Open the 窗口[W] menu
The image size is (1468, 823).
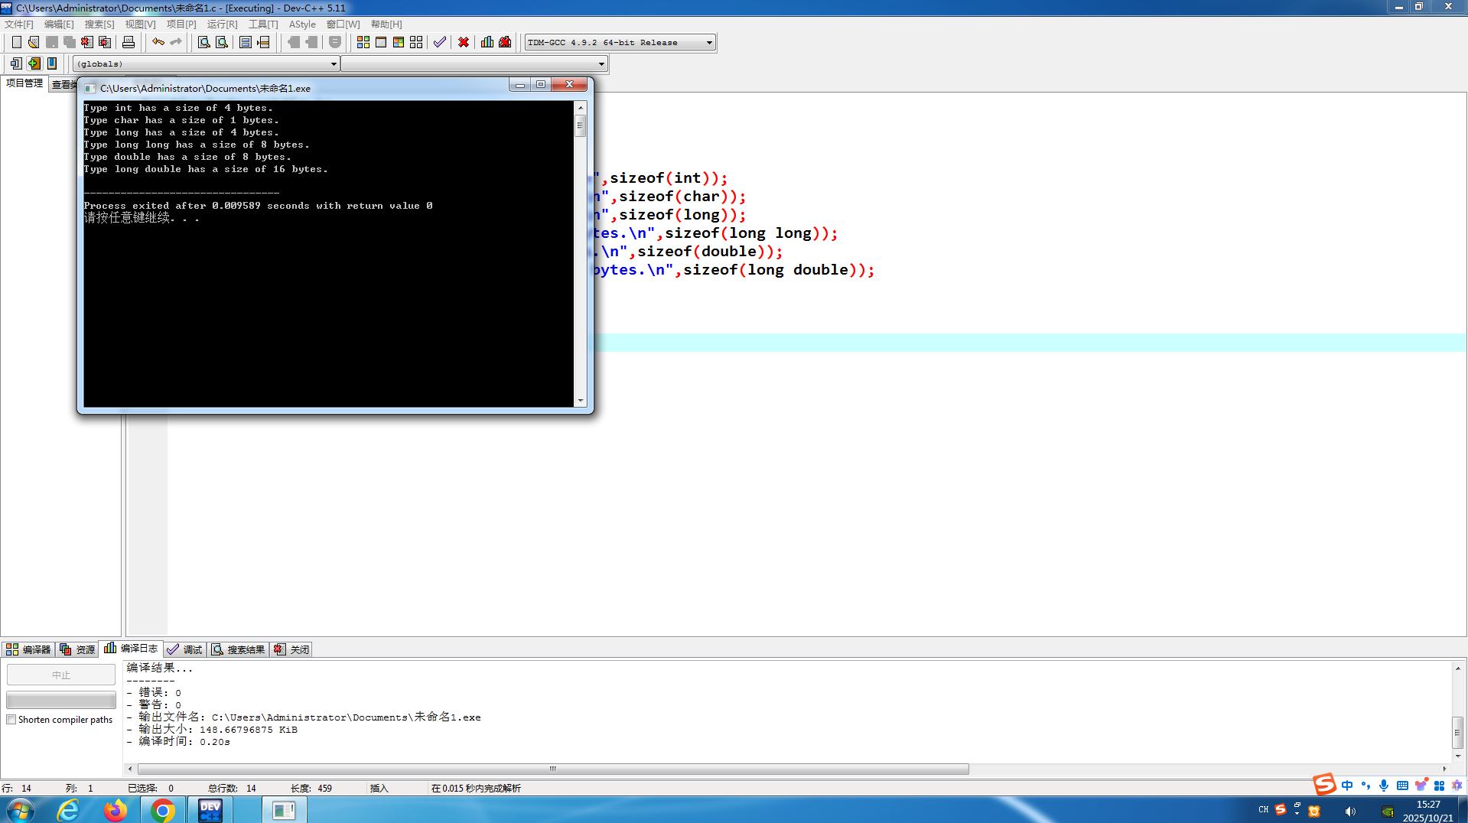point(343,24)
